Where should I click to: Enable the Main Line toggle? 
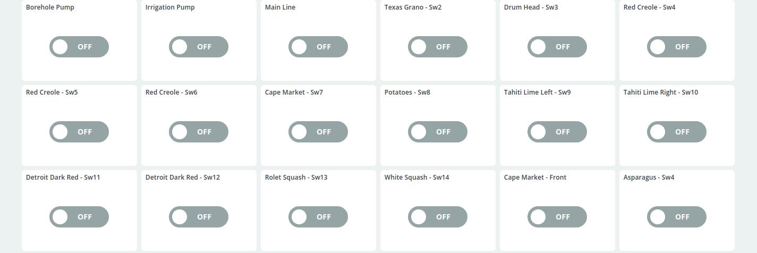point(318,47)
